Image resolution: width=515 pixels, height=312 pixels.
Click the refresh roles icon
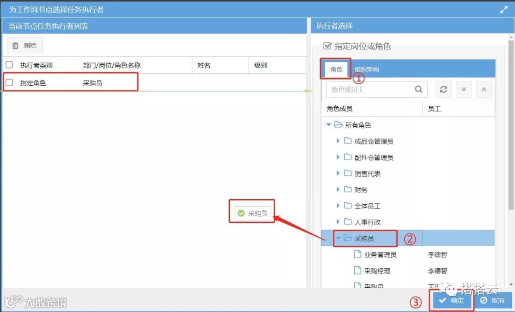pos(443,89)
